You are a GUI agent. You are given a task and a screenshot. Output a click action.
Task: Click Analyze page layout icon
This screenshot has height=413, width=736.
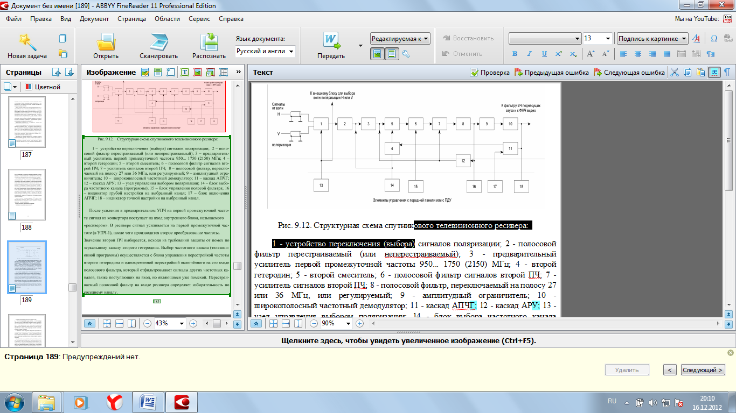171,72
